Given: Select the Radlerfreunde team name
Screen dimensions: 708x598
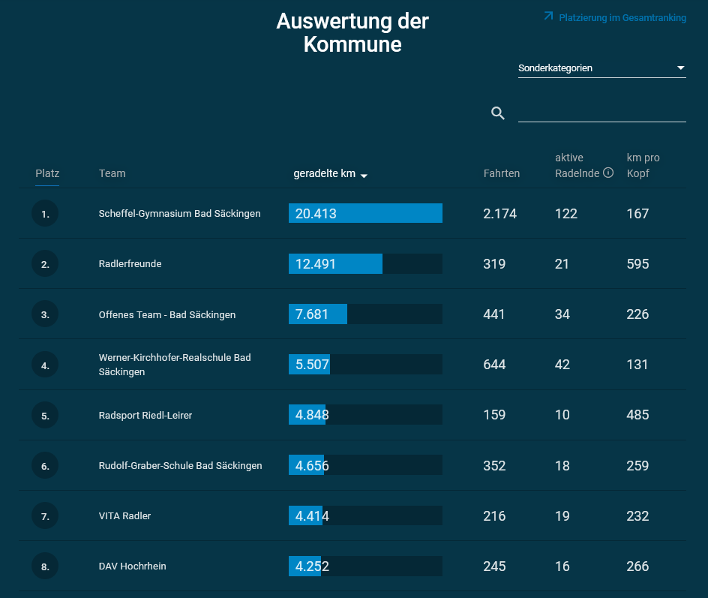Looking at the screenshot, I should 130,264.
